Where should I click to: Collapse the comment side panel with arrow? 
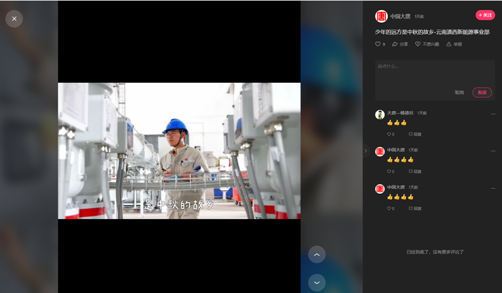[366, 151]
